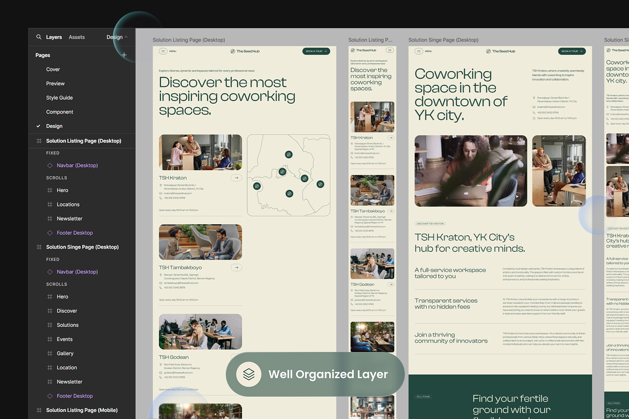Select the canvas frame label Solution Listing Page (Desktop)
Viewport: 629px width, 419px height.
[189, 40]
